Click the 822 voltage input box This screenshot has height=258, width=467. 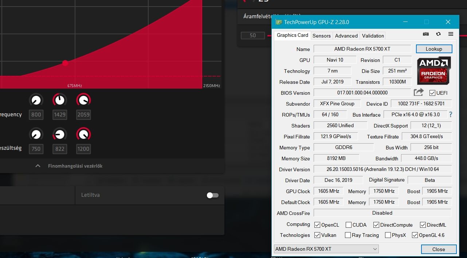tap(60, 149)
